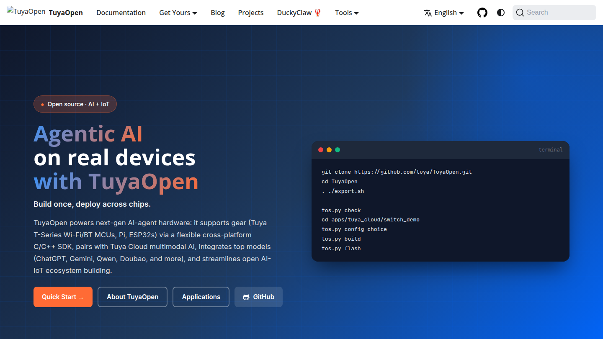Go to the Blog page
603x339 pixels.
(x=218, y=13)
